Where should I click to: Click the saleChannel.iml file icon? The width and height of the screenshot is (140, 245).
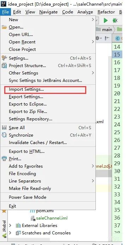pos(33,218)
